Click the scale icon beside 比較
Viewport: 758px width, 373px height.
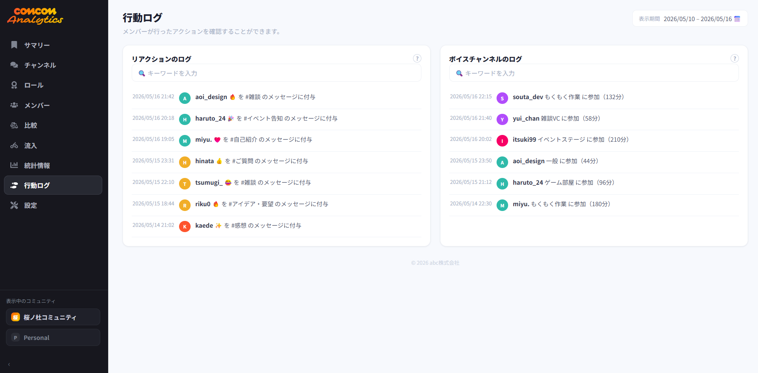(14, 125)
